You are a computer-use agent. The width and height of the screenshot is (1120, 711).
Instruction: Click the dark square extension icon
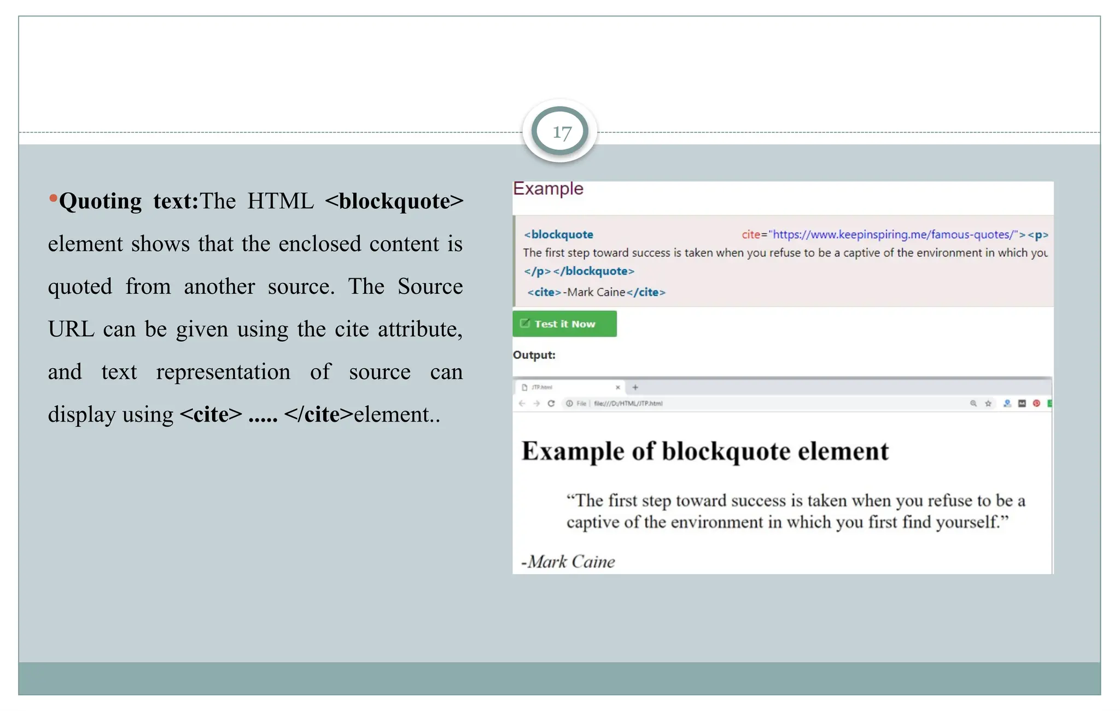tap(1022, 404)
